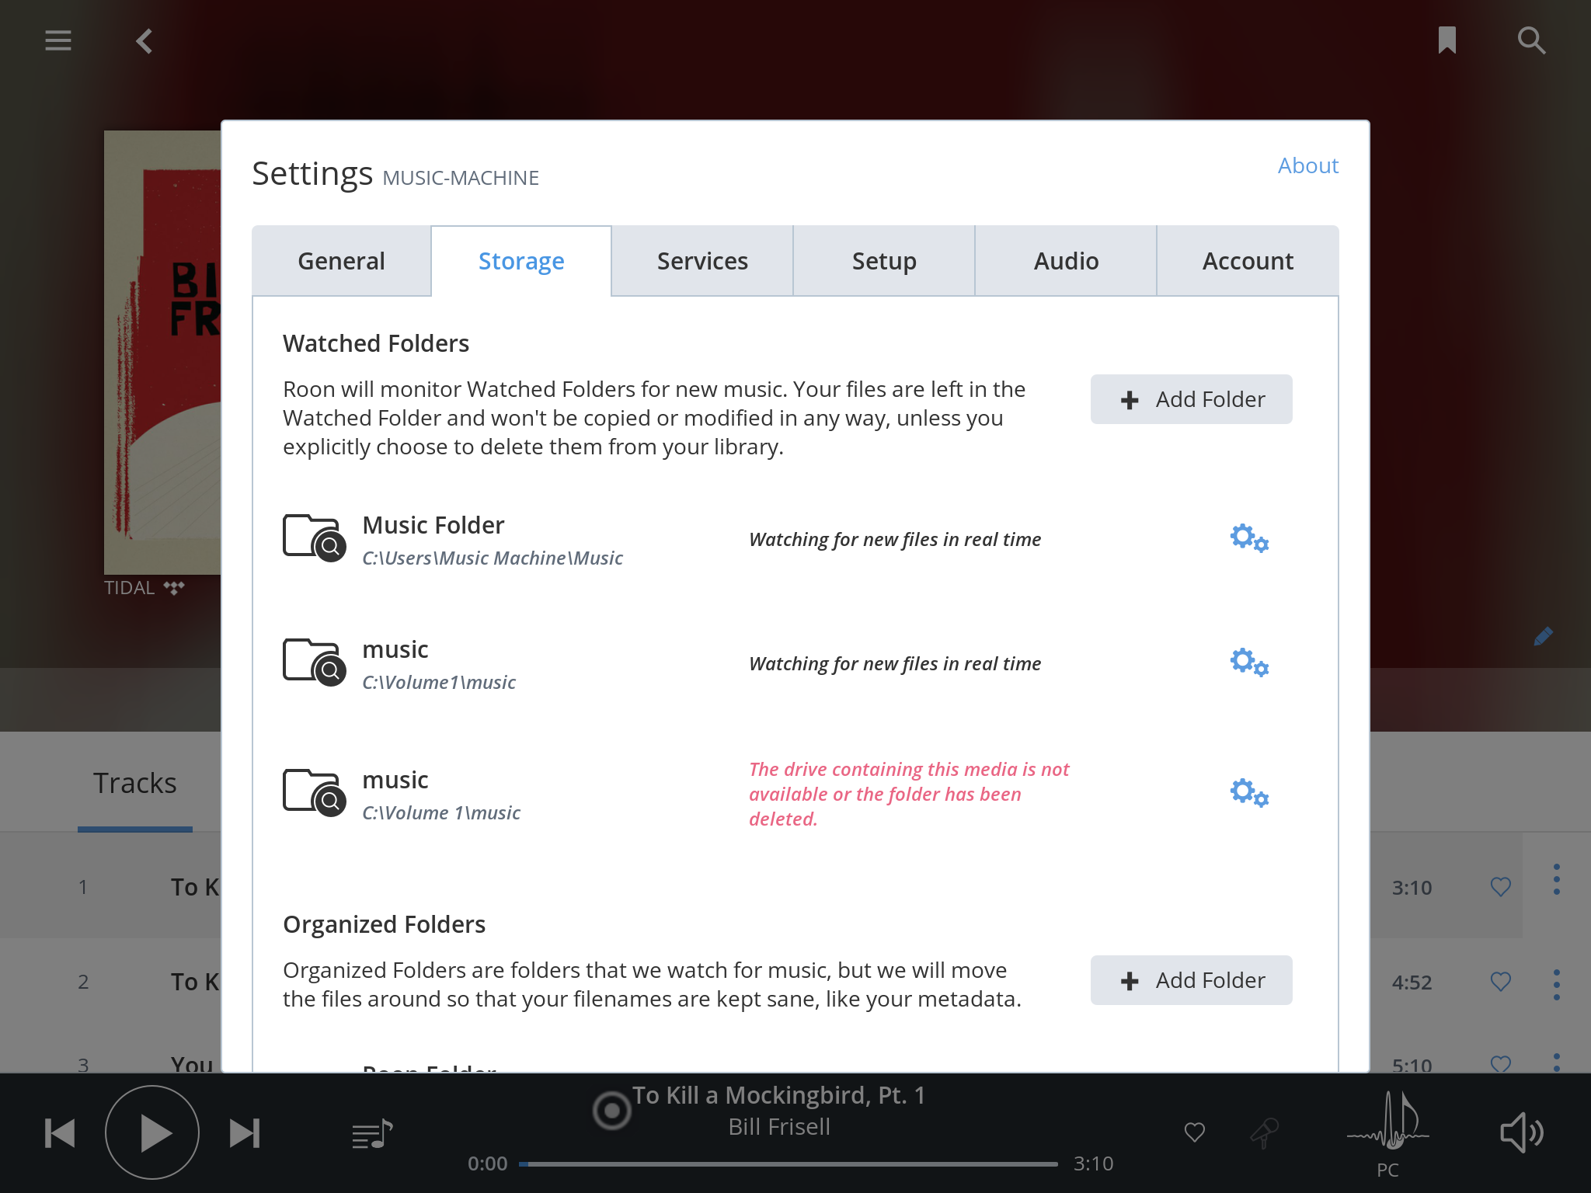The height and width of the screenshot is (1193, 1591).
Task: Switch to the General settings tab
Action: point(342,261)
